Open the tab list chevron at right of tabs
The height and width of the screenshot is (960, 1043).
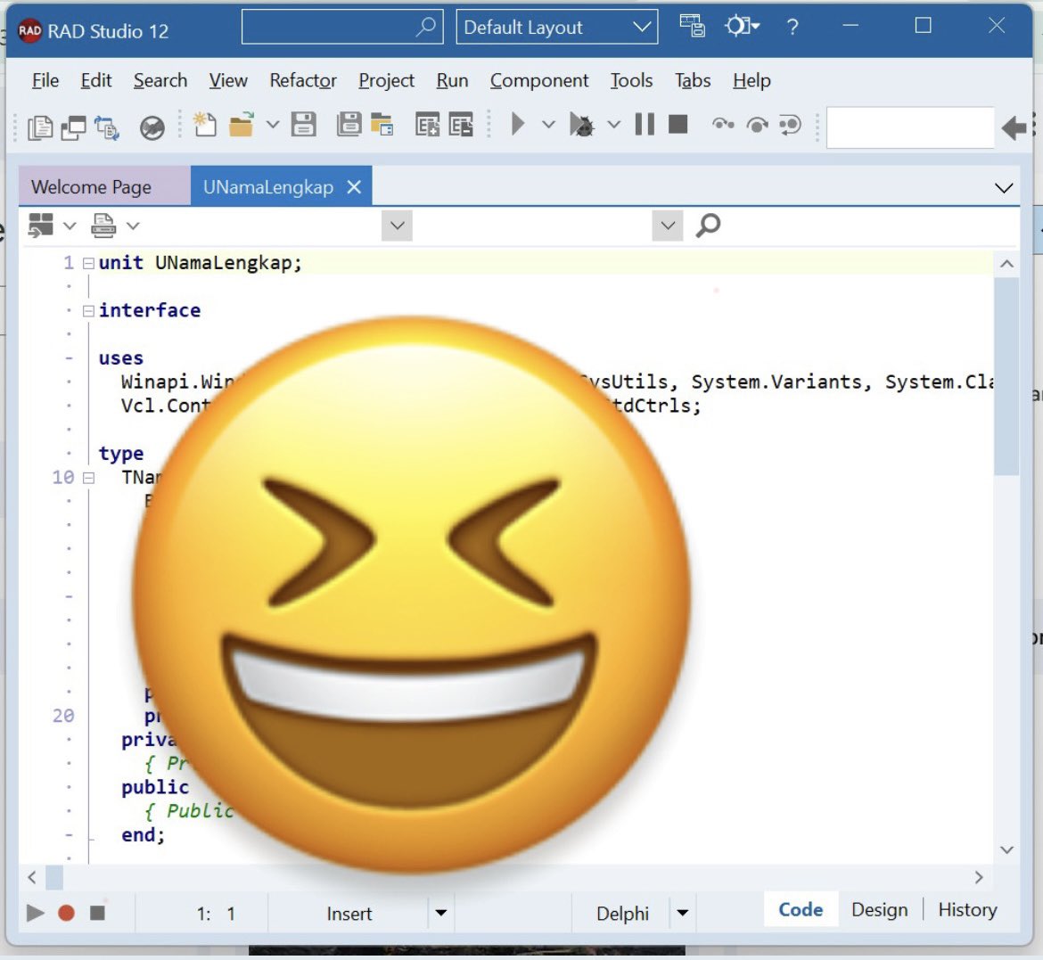tap(1004, 188)
